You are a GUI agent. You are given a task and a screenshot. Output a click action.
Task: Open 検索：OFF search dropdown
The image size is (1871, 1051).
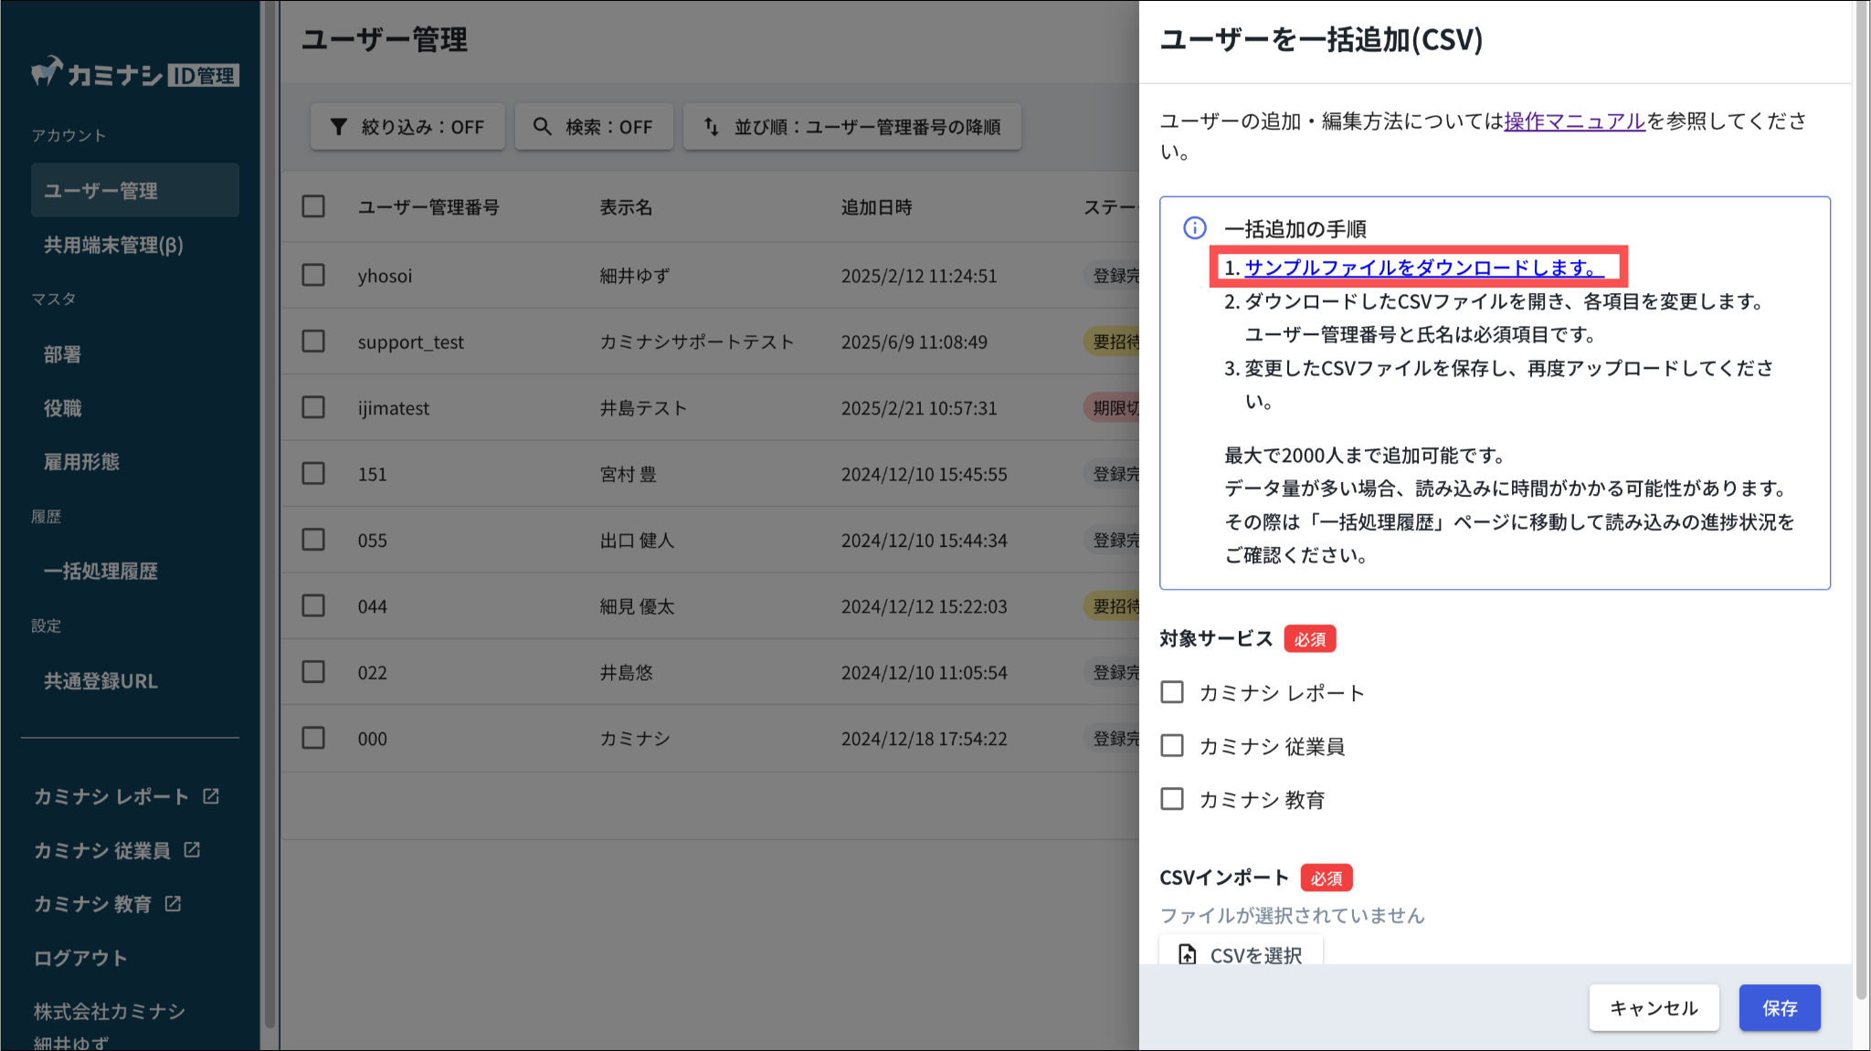pos(594,127)
